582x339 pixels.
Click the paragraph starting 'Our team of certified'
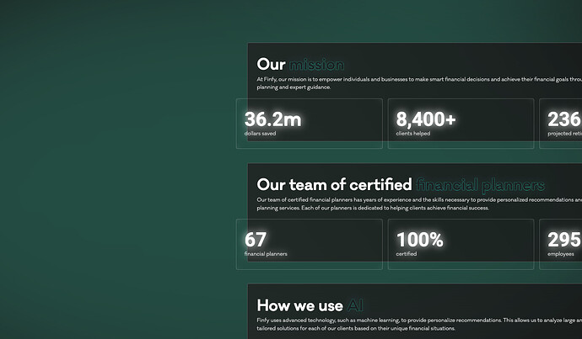pyautogui.click(x=419, y=204)
